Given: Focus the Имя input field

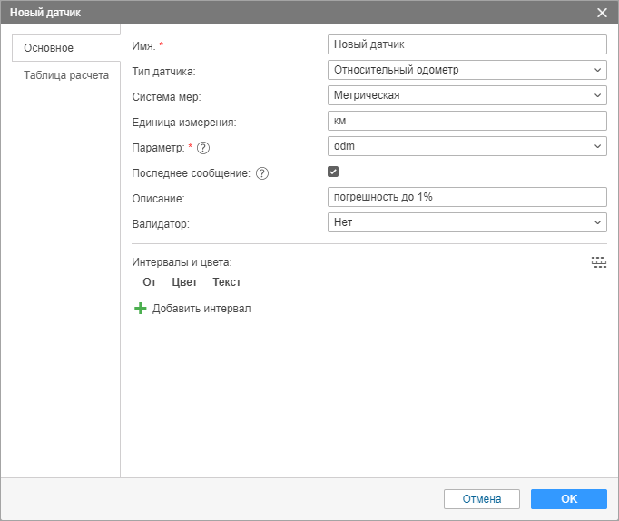Looking at the screenshot, I should 467,44.
